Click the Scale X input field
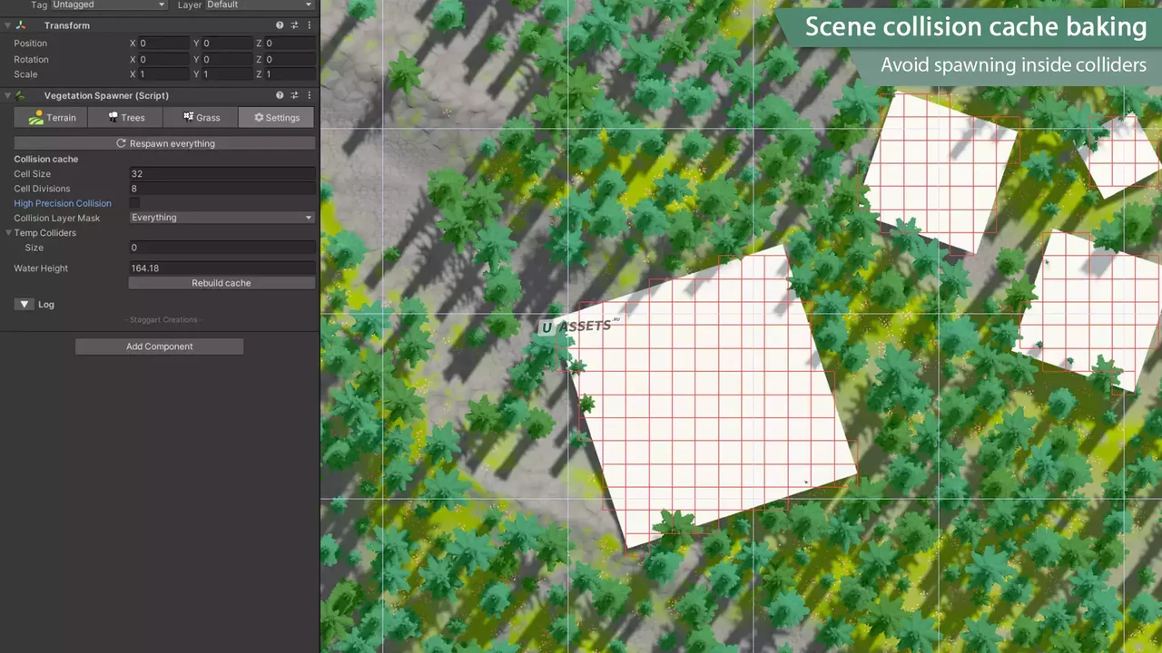Viewport: 1162px width, 653px height. pyautogui.click(x=164, y=74)
